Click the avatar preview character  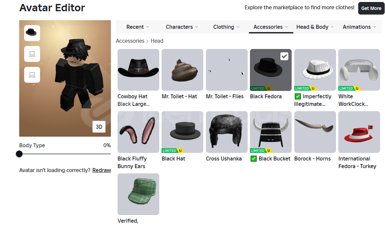(x=78, y=75)
